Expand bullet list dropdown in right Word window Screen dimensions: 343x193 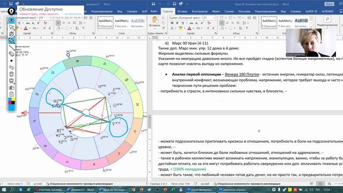pos(226,18)
